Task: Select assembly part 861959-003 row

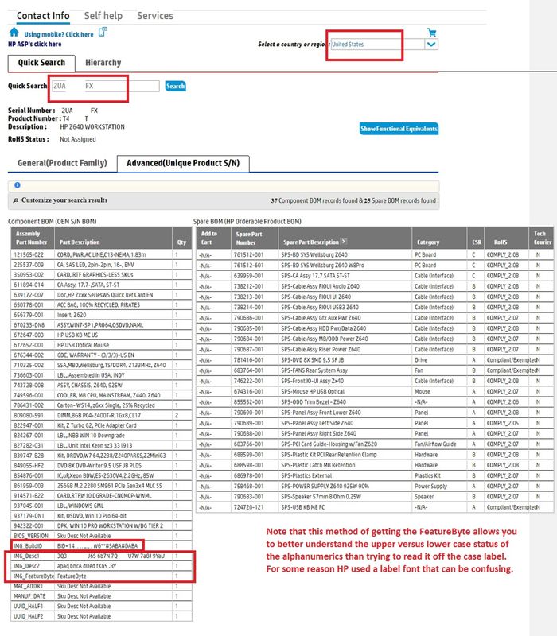Action: (102, 486)
